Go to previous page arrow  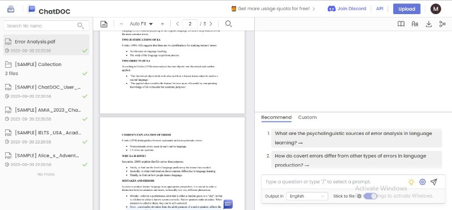tap(177, 24)
